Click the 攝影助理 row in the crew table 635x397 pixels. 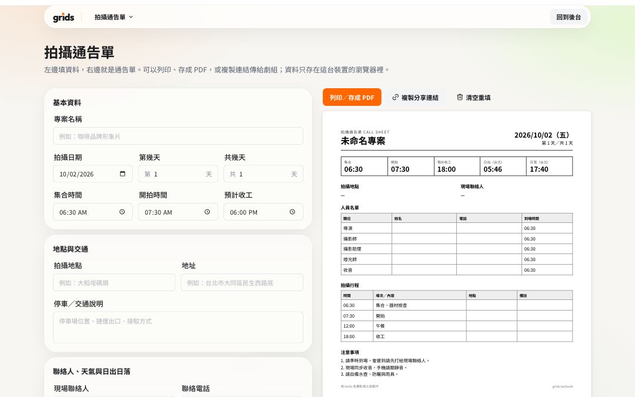(457, 249)
